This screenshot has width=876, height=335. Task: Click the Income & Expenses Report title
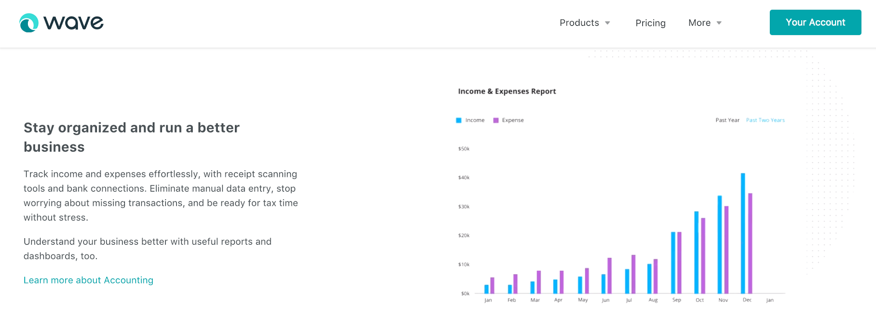pyautogui.click(x=506, y=91)
